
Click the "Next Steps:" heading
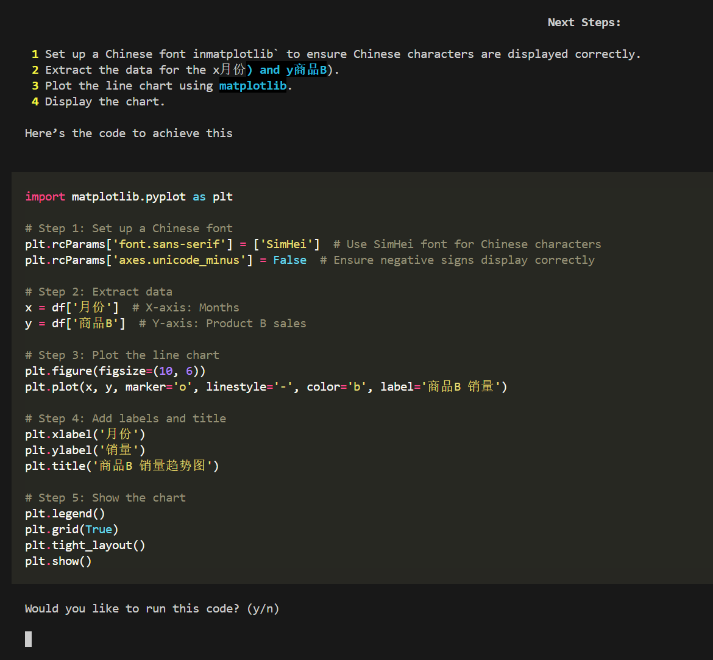pyautogui.click(x=584, y=23)
